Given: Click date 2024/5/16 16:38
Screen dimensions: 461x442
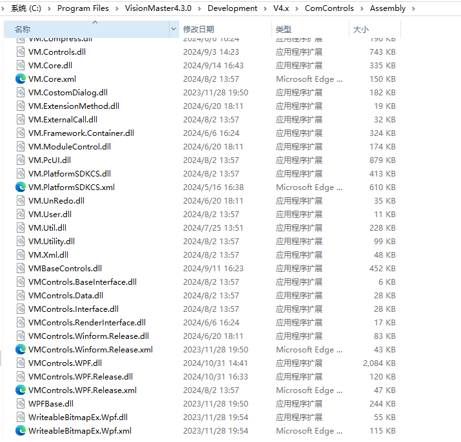Looking at the screenshot, I should click(x=213, y=187).
